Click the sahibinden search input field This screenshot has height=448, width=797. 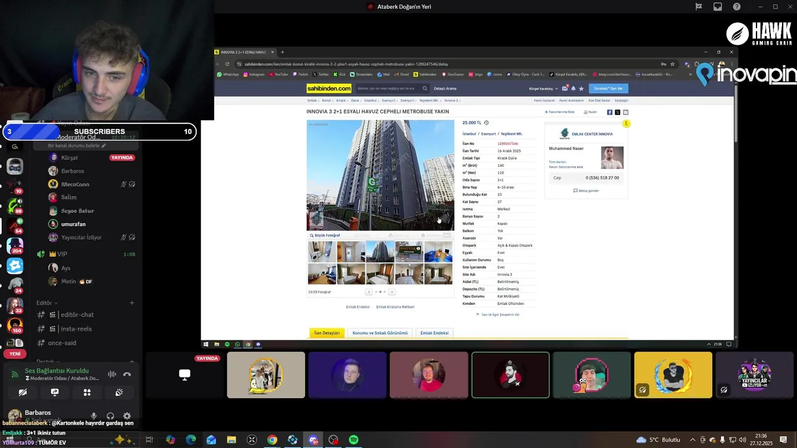pyautogui.click(x=388, y=88)
